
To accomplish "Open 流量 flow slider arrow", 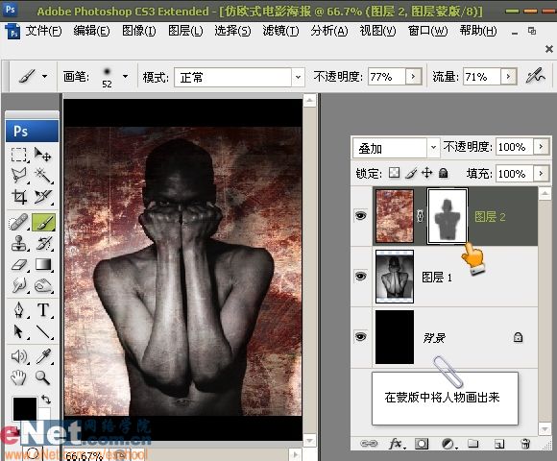I will (x=508, y=77).
